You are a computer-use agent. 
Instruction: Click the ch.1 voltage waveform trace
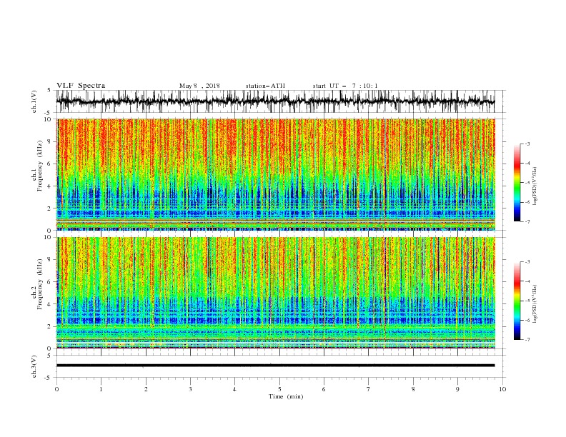click(275, 101)
